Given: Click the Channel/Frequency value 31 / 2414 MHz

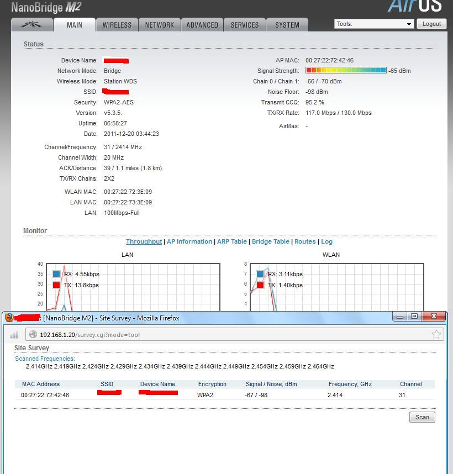Looking at the screenshot, I should click(123, 147).
